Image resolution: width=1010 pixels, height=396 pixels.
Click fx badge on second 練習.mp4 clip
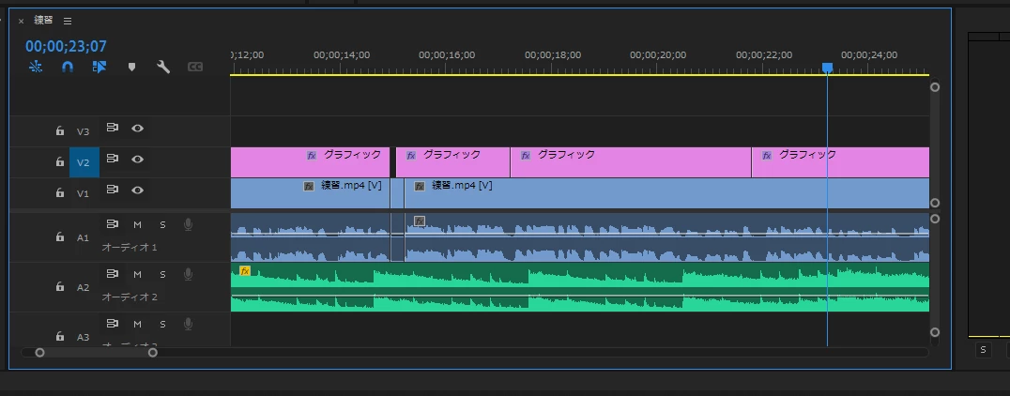(420, 186)
